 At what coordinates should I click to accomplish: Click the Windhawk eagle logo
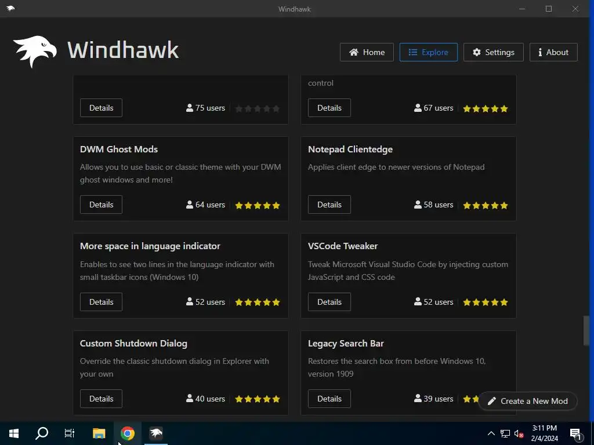tap(35, 52)
